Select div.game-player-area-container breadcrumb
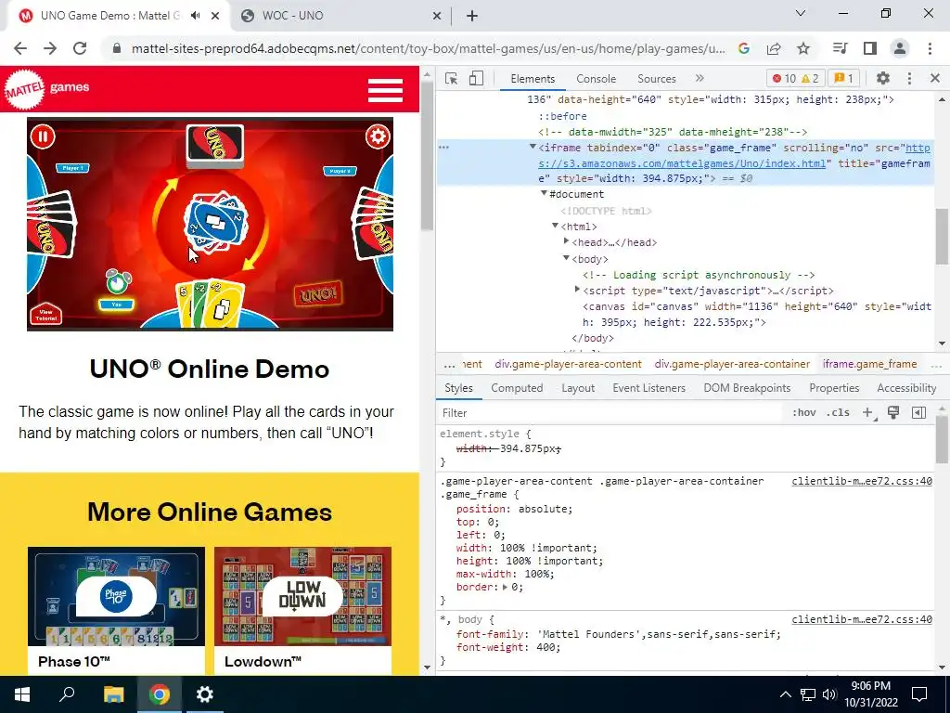The width and height of the screenshot is (950, 713). [x=732, y=364]
